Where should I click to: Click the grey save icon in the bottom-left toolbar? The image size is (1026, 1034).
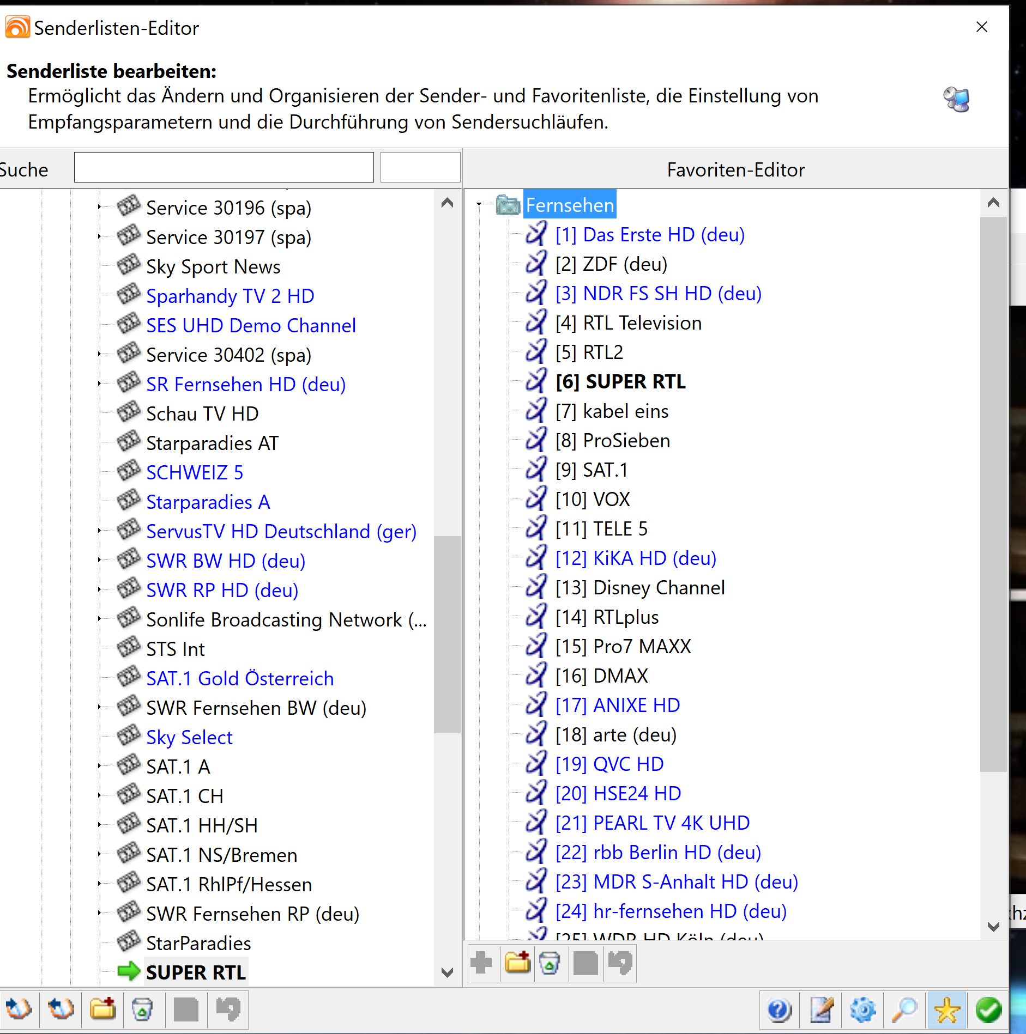(186, 1009)
